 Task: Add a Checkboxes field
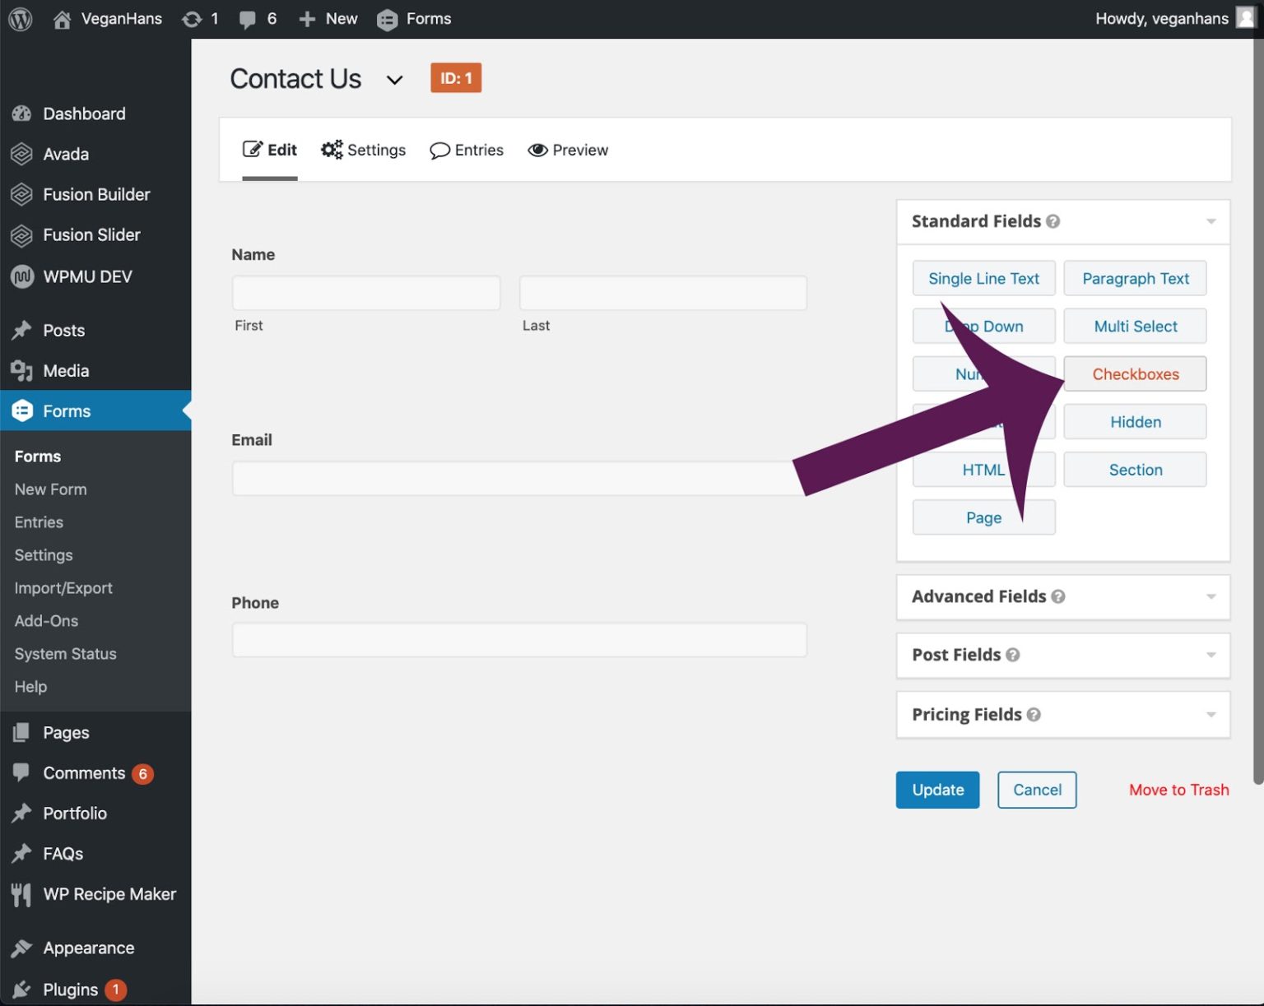click(1135, 374)
